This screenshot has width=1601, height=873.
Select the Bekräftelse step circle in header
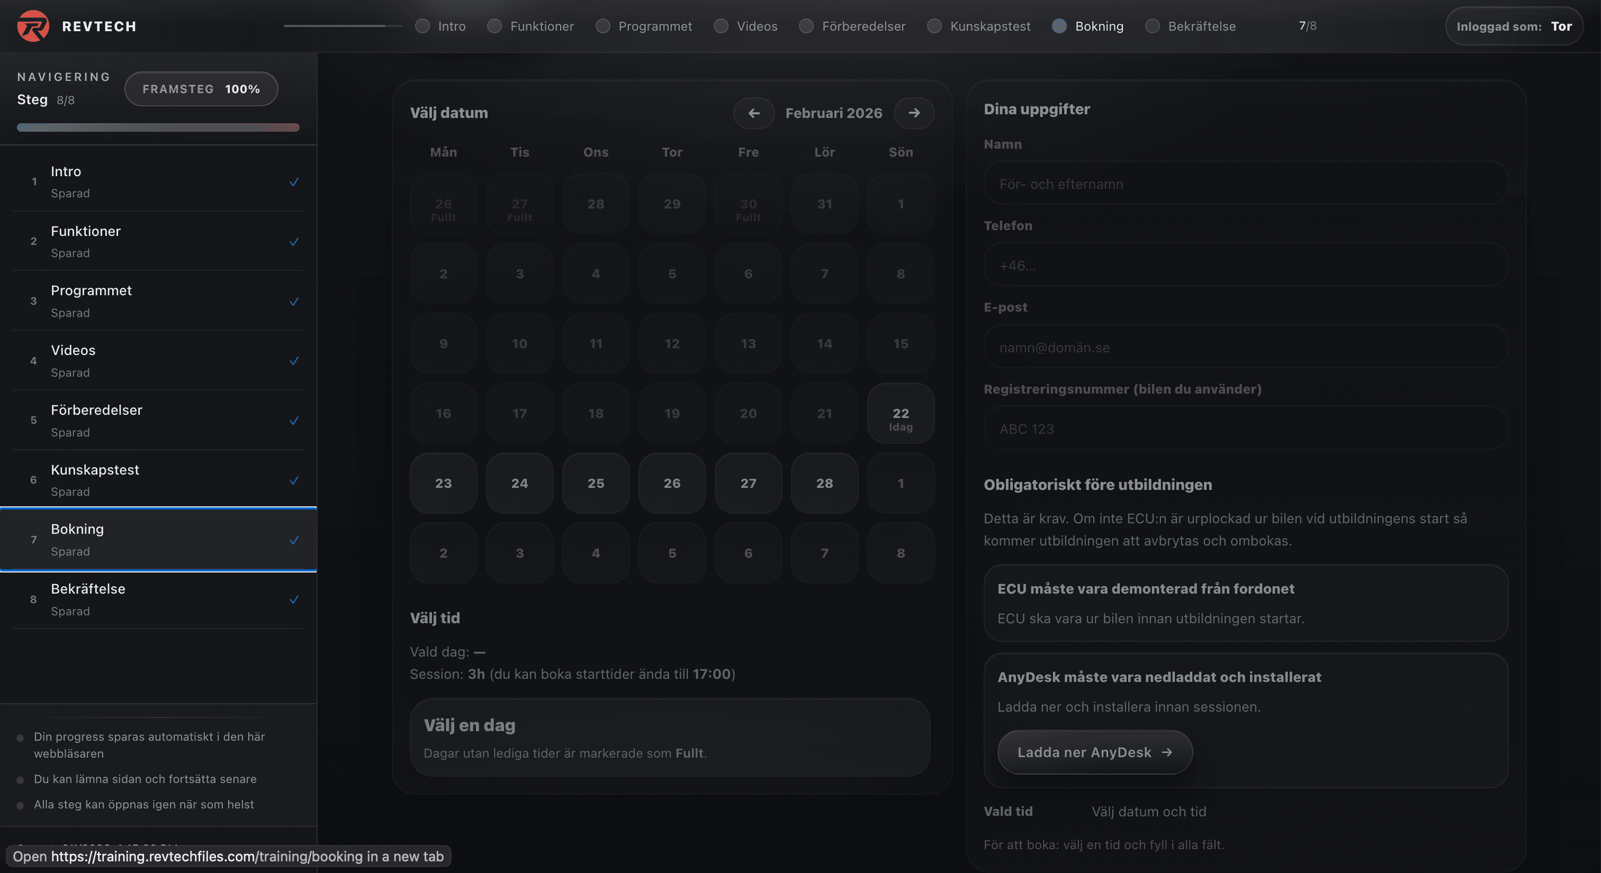1152,26
